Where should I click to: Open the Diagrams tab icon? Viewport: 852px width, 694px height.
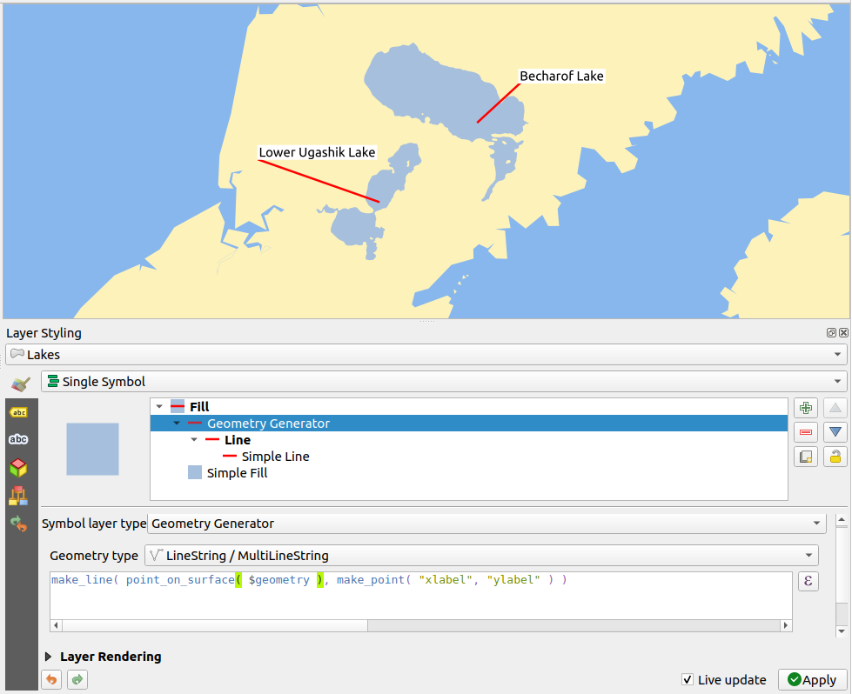pos(18,496)
